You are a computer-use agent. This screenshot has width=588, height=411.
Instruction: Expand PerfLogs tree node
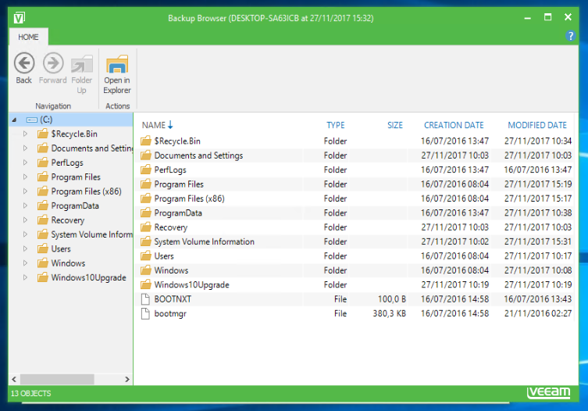click(x=25, y=163)
